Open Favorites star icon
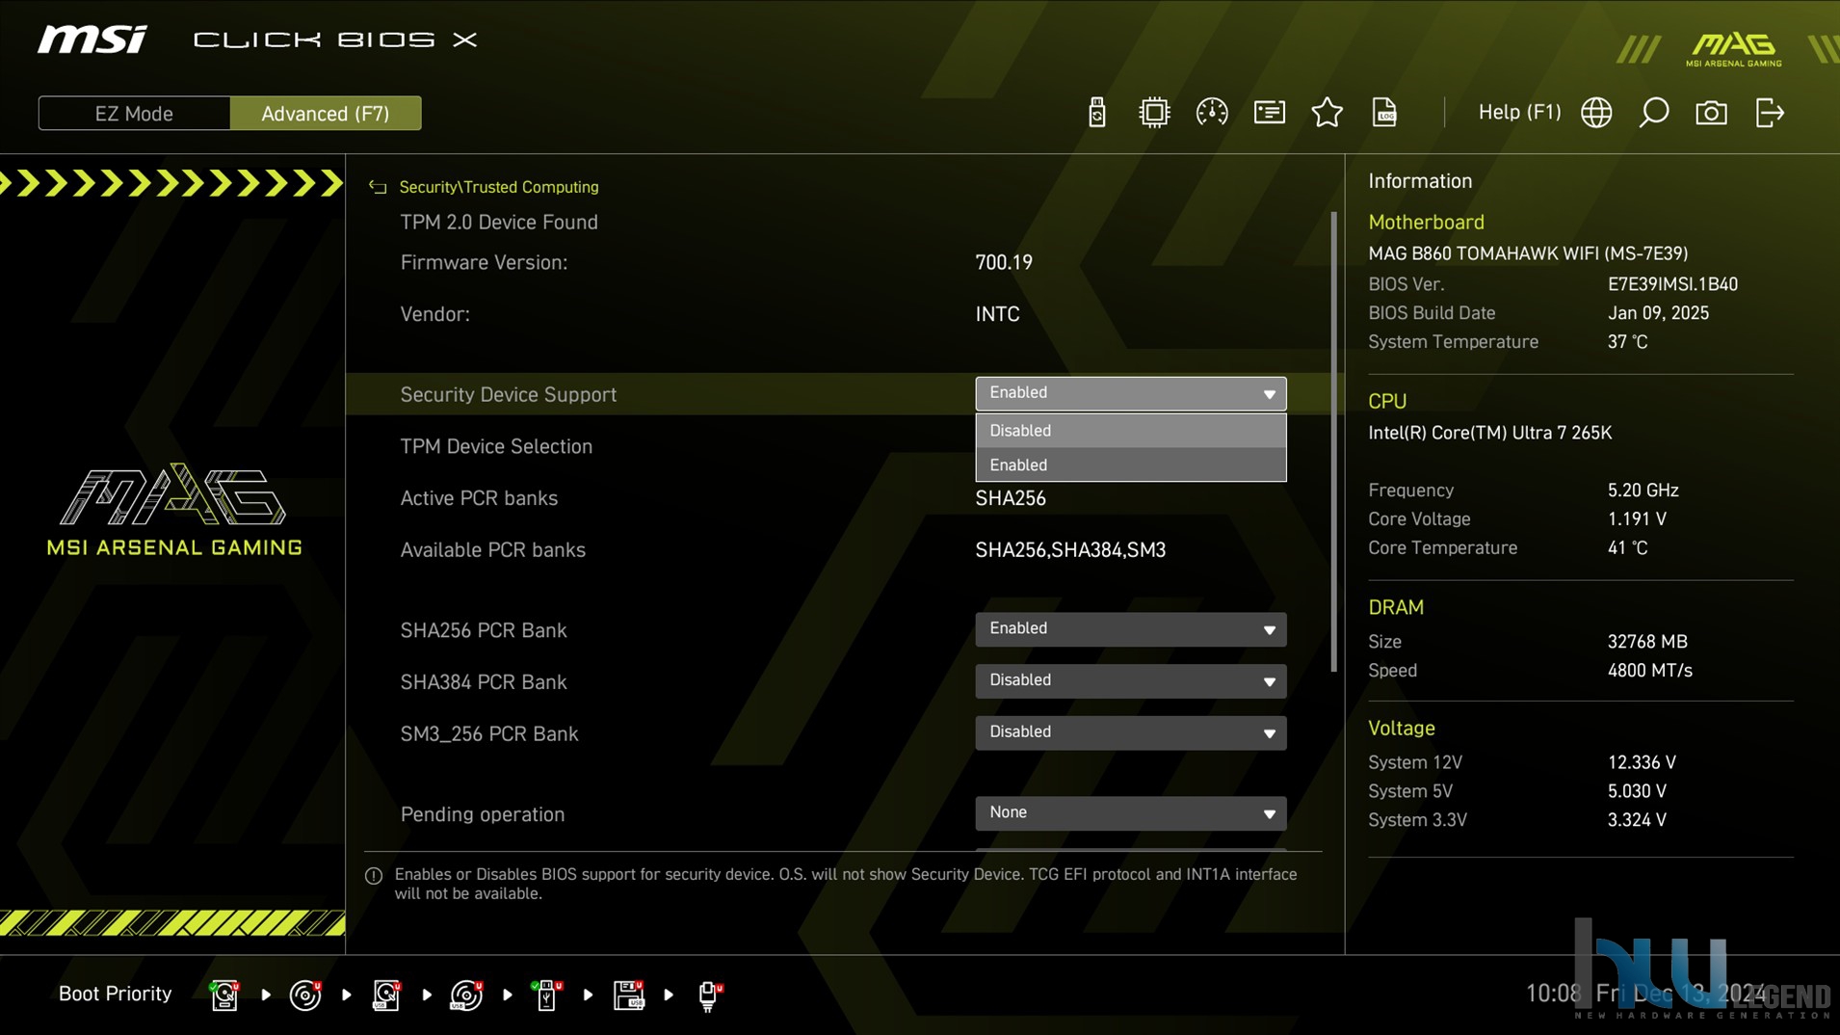Screen dimensions: 1840x1035 (1327, 113)
